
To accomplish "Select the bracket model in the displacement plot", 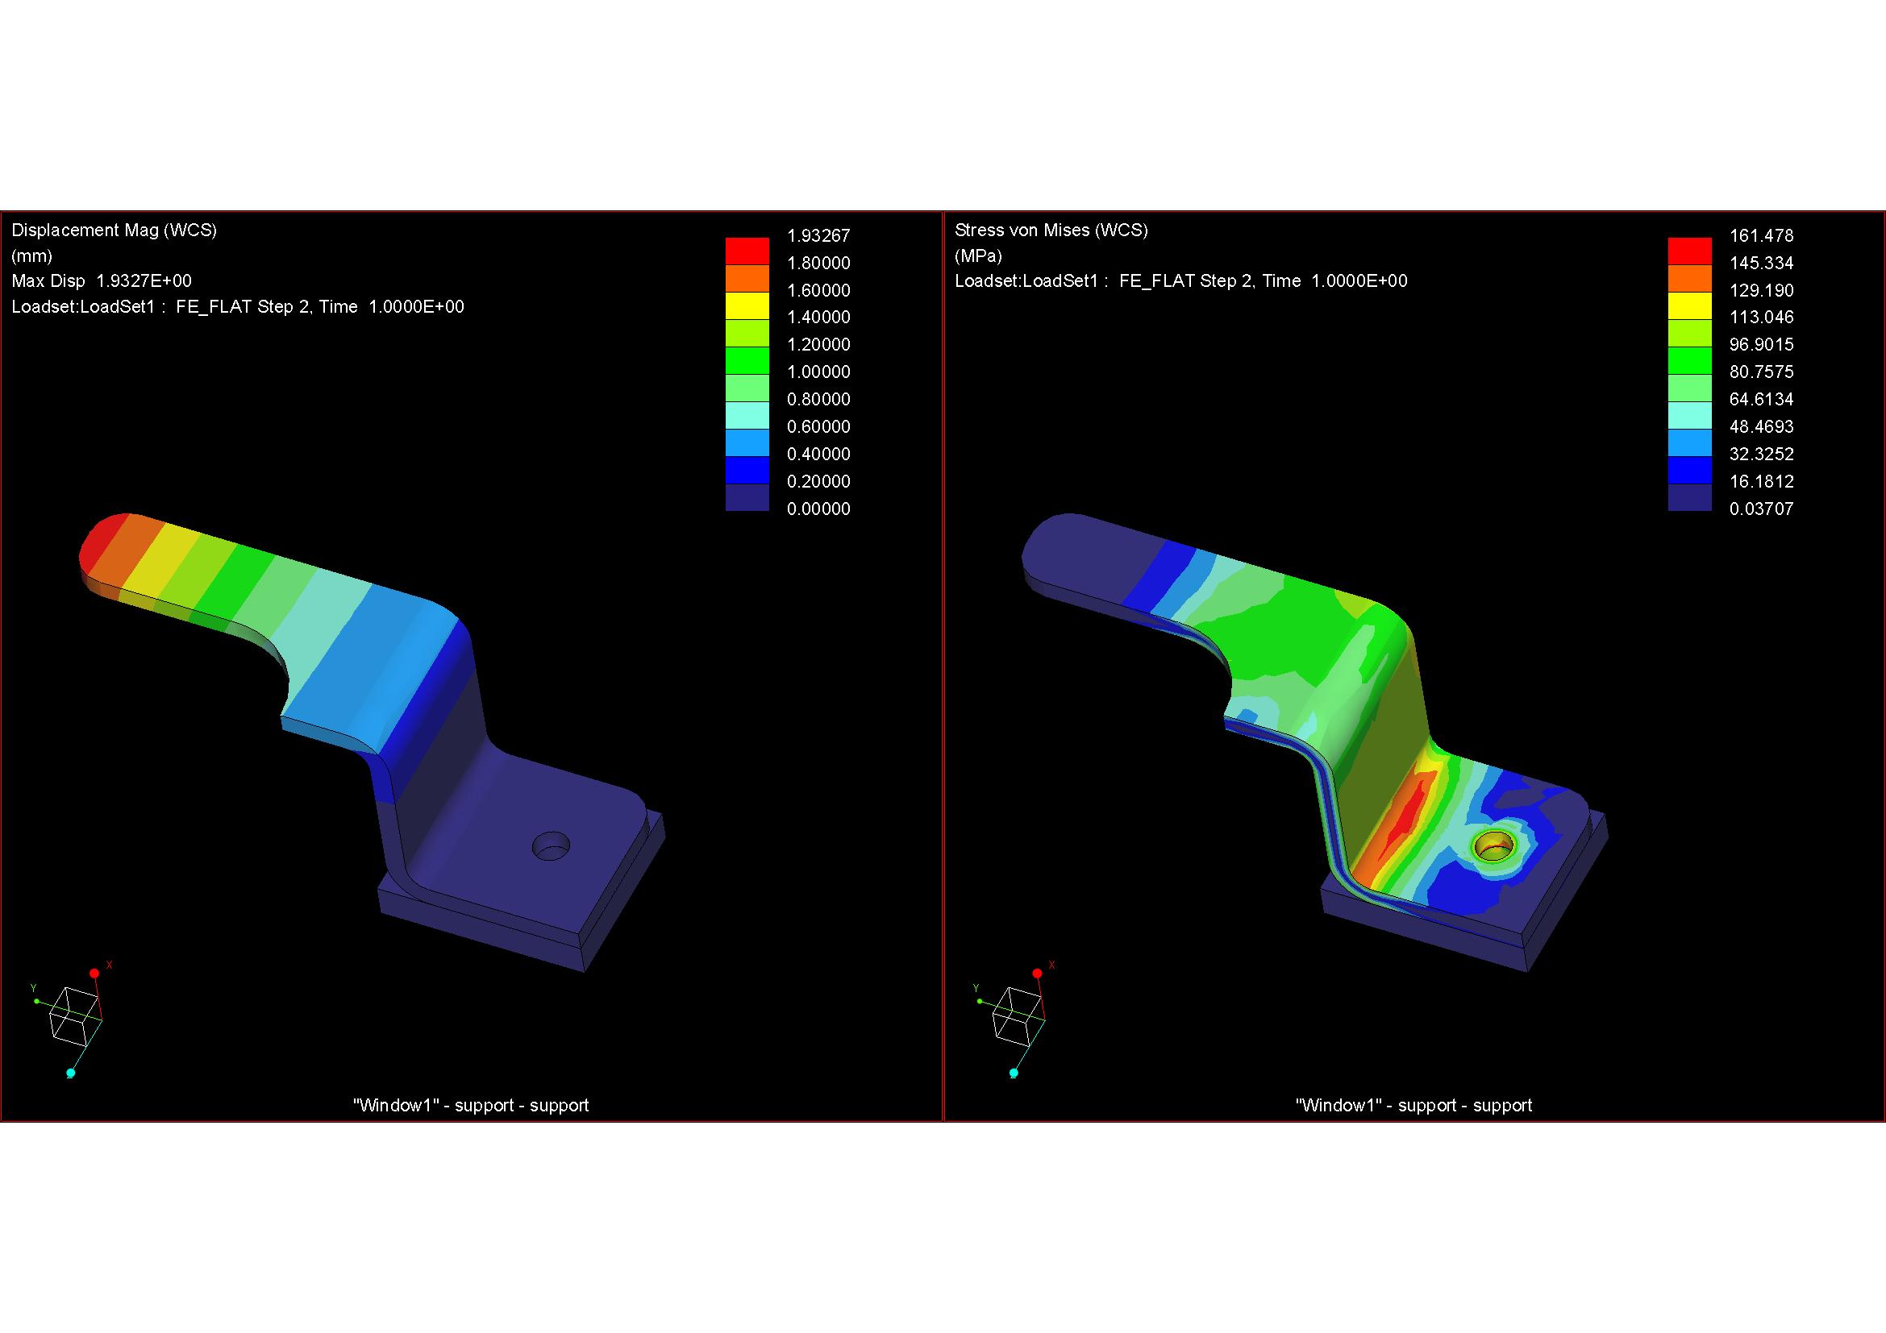I will point(371,742).
